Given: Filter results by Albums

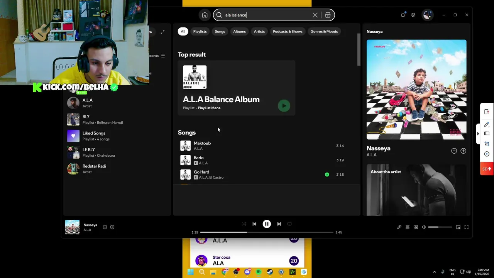Looking at the screenshot, I should click(x=239, y=31).
